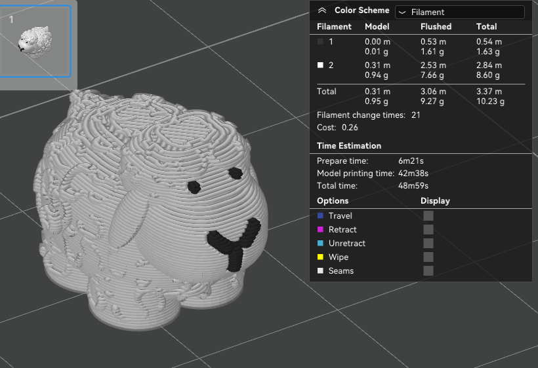Click filament 2 model value 0.31 m

tap(377, 65)
